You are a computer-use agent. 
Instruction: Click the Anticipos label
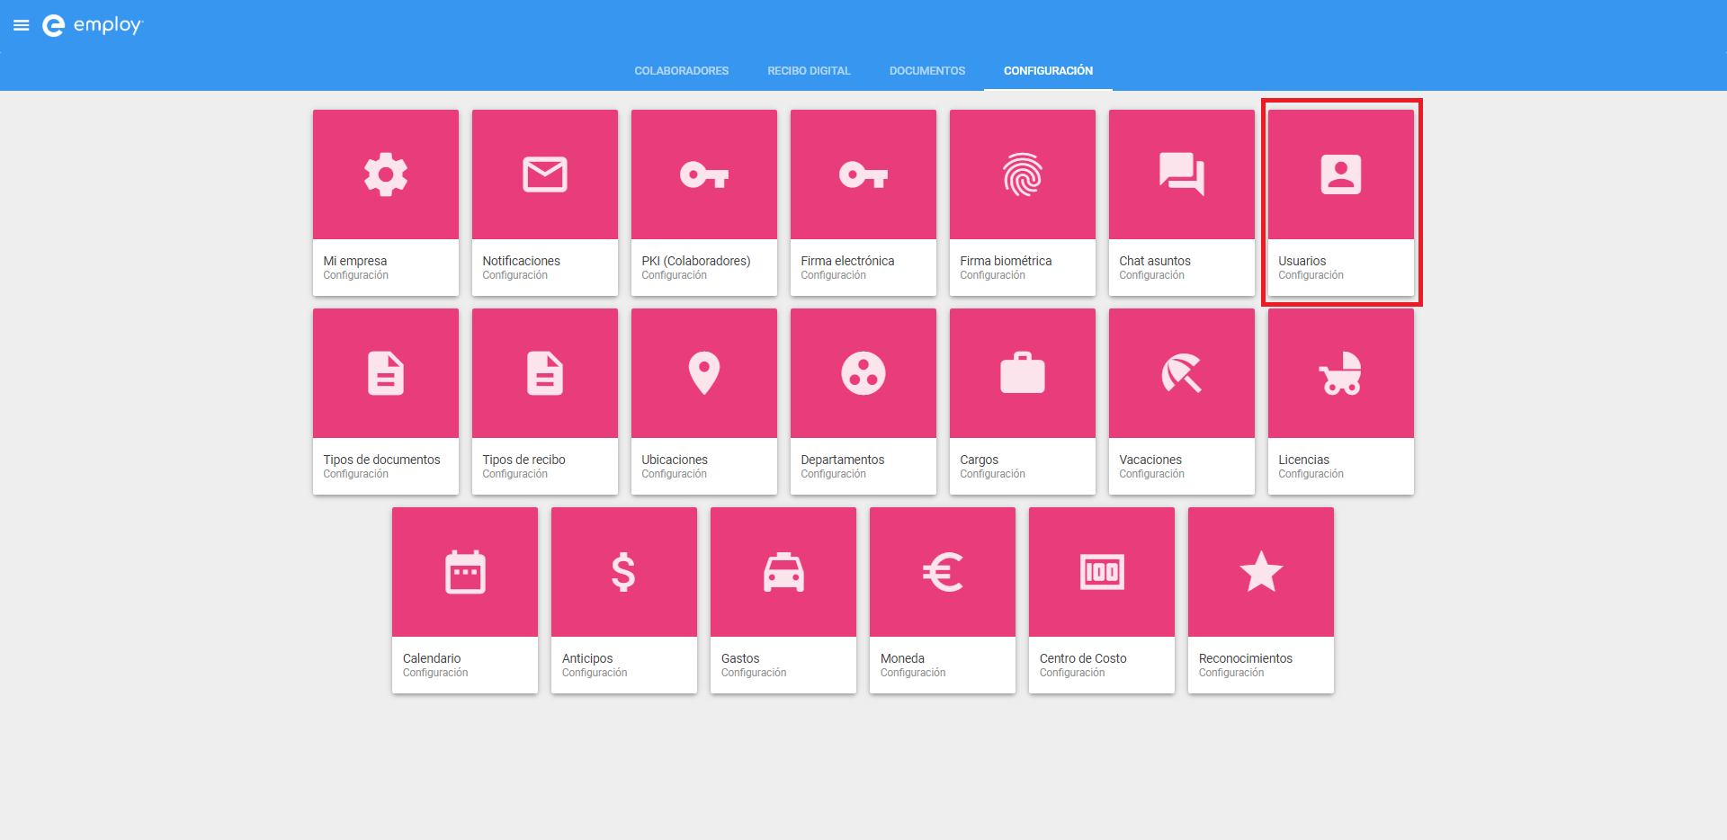tap(587, 658)
